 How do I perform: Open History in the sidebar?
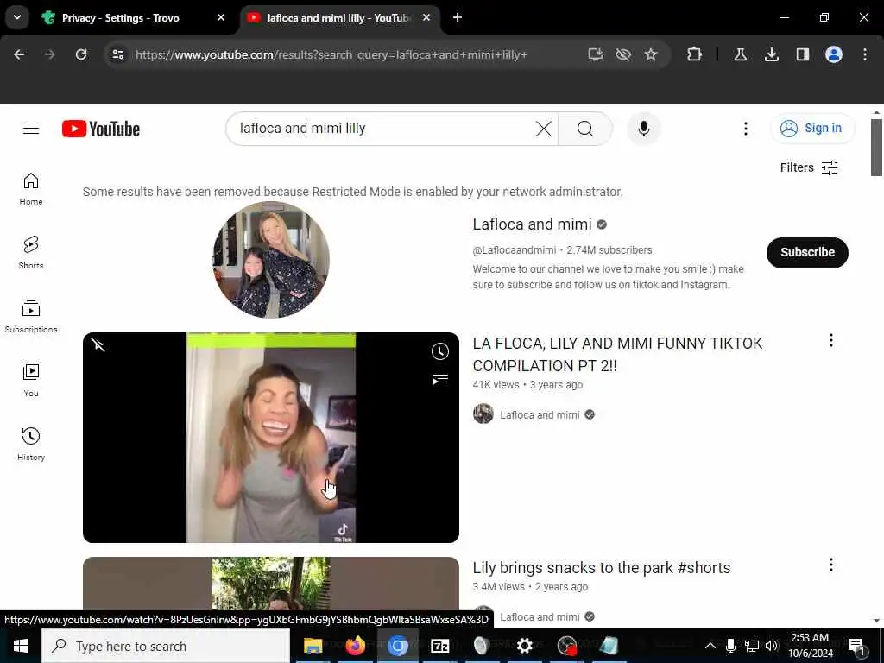(31, 445)
